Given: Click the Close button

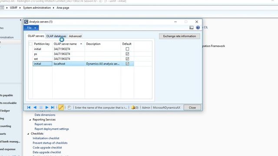Looking at the screenshot, I should (192, 107).
